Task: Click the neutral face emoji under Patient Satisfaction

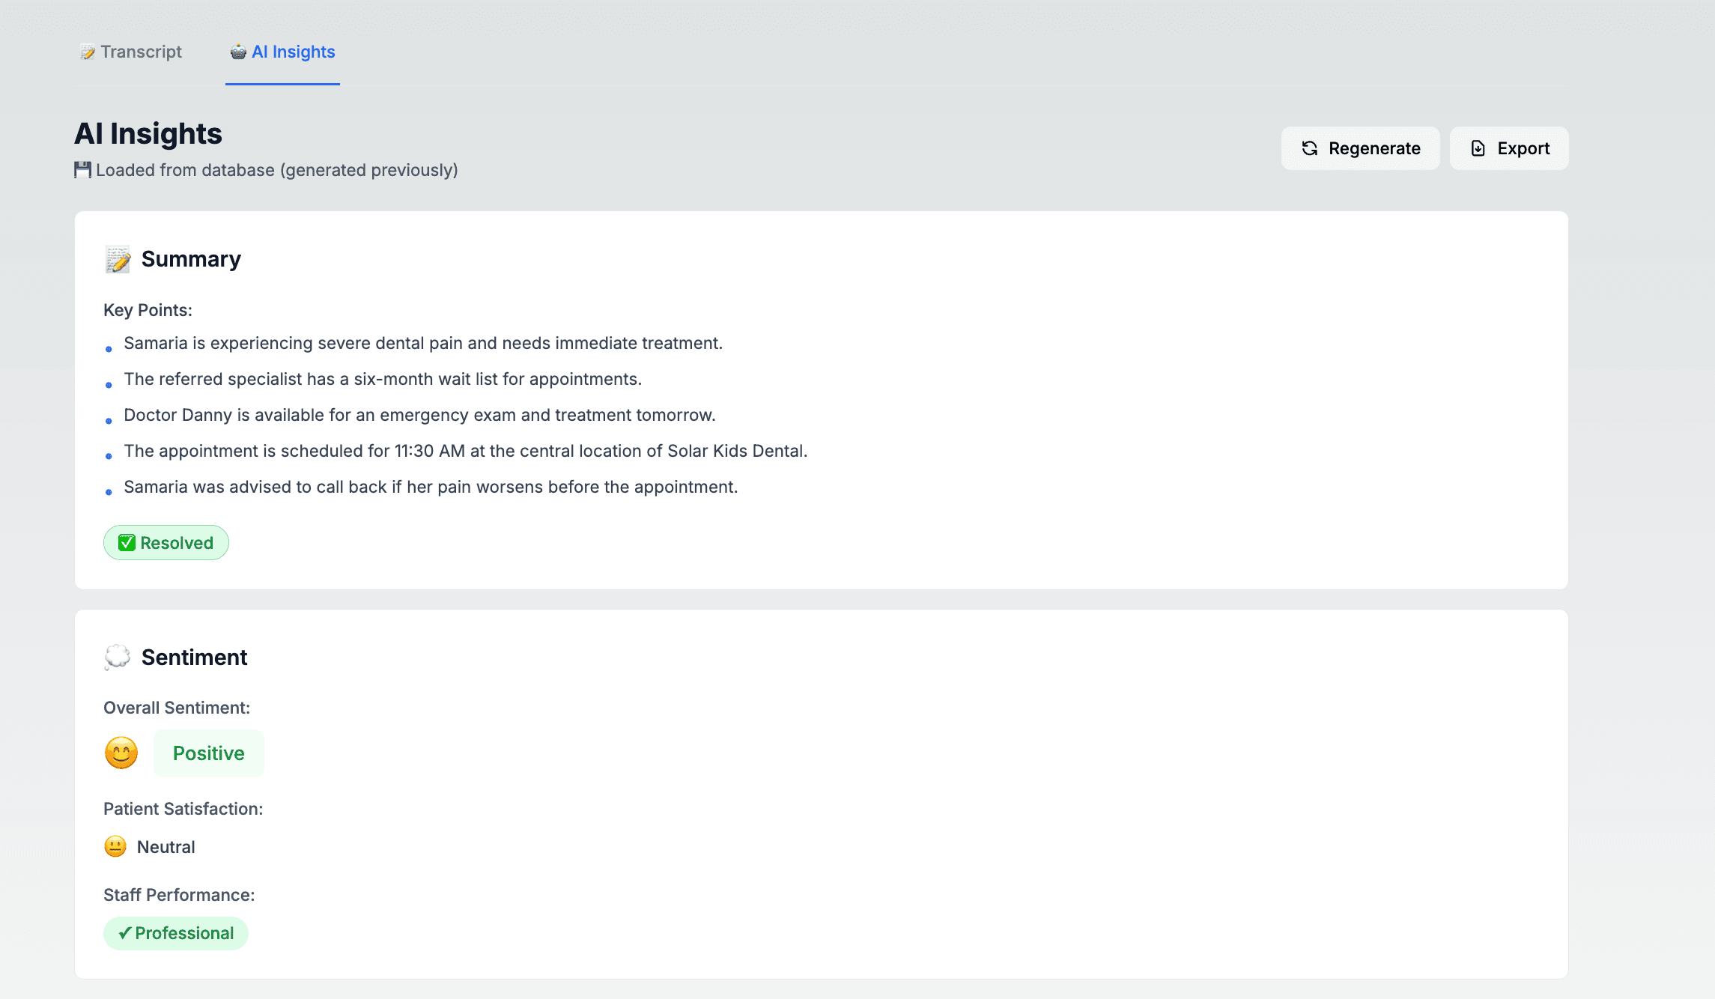Action: pyautogui.click(x=115, y=846)
